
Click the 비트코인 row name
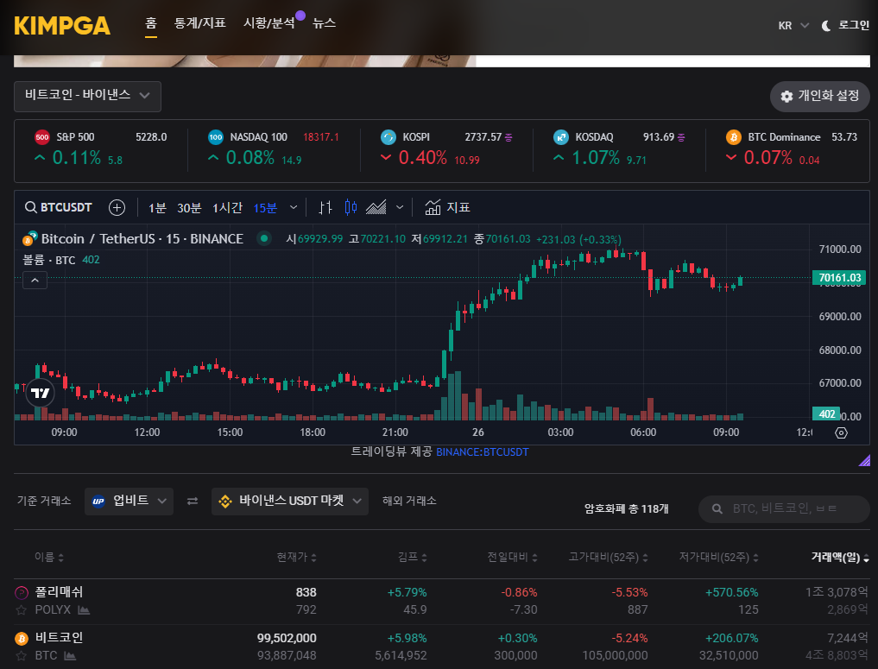(59, 638)
